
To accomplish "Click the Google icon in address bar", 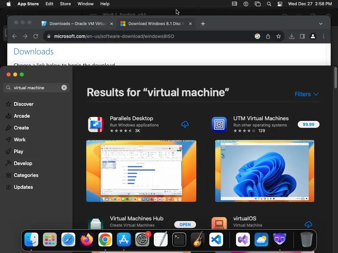I will 257,36.
